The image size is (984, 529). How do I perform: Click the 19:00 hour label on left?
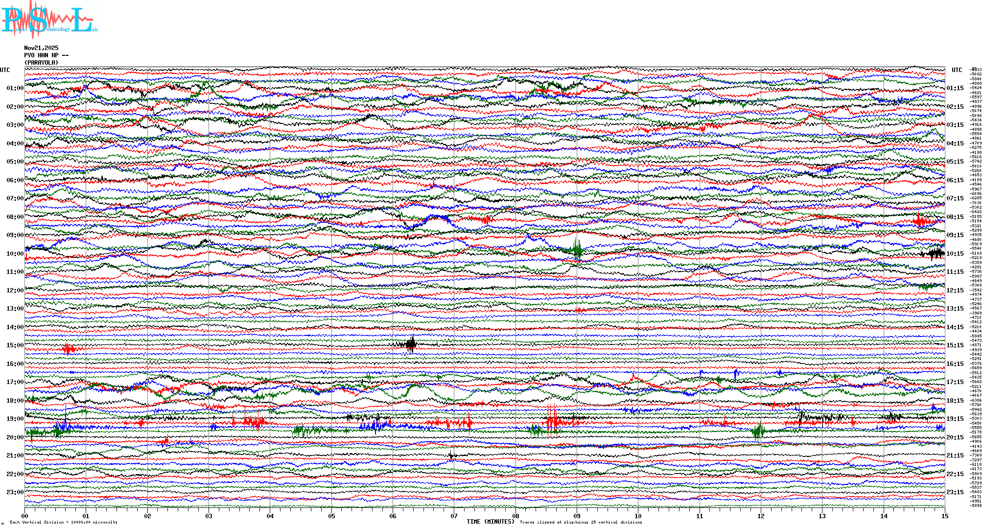coord(15,419)
